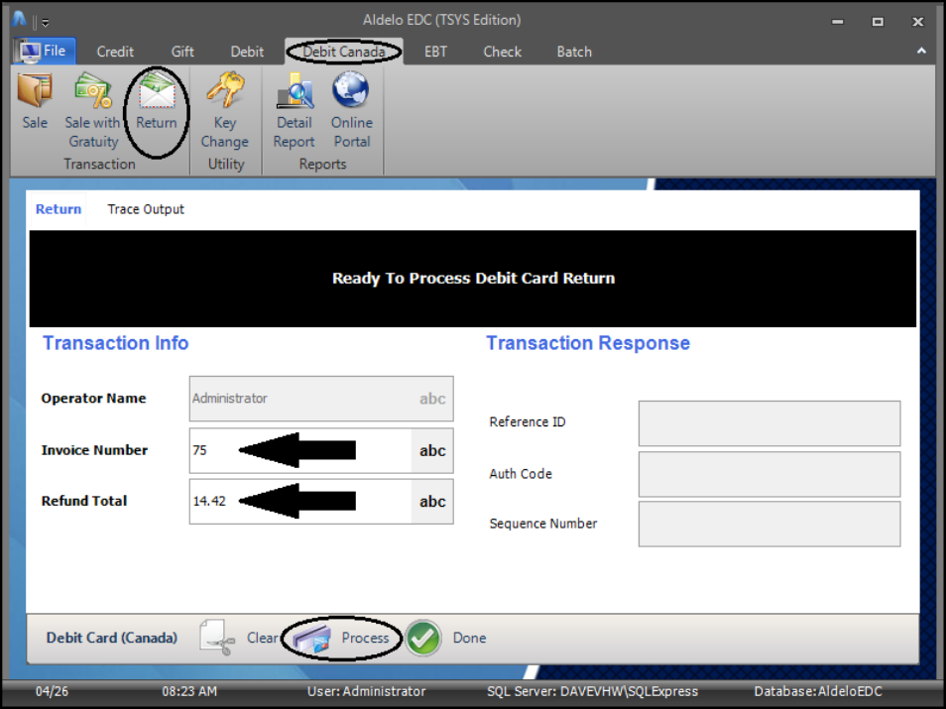Click the Transaction Response heading

click(588, 343)
